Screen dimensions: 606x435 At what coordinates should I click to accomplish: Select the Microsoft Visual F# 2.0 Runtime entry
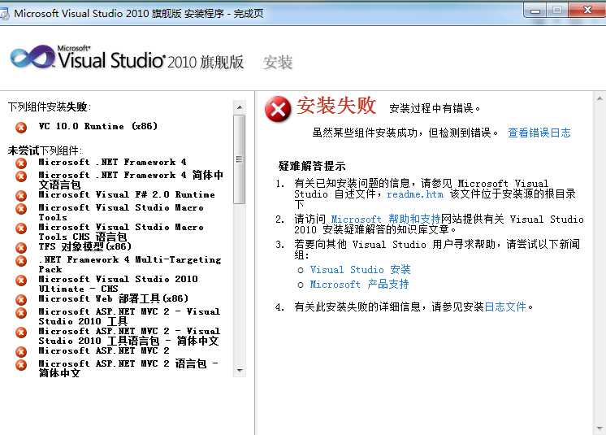click(x=127, y=194)
